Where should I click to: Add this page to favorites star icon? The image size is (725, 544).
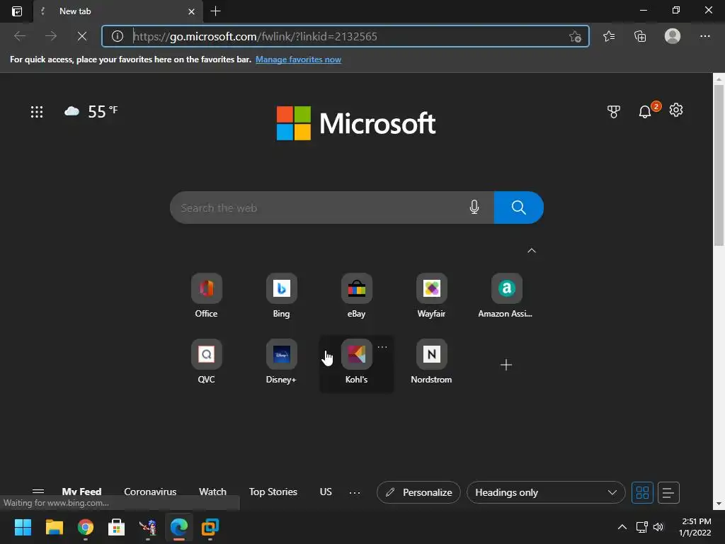coord(575,36)
